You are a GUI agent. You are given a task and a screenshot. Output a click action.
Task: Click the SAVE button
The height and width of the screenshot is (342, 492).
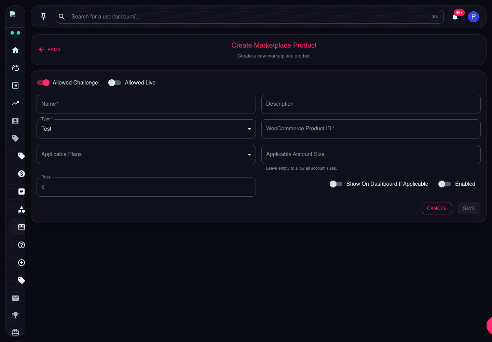pos(469,208)
